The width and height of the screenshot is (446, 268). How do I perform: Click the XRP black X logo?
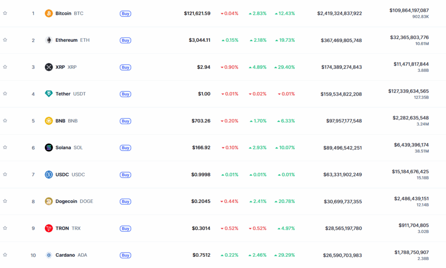tap(49, 67)
